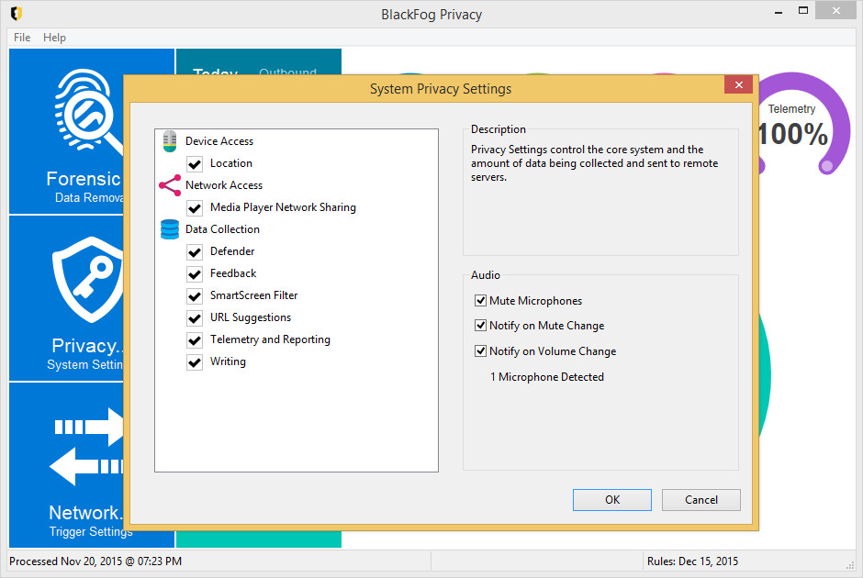Disable the SmartScreen Filter option
The width and height of the screenshot is (863, 578).
click(195, 295)
